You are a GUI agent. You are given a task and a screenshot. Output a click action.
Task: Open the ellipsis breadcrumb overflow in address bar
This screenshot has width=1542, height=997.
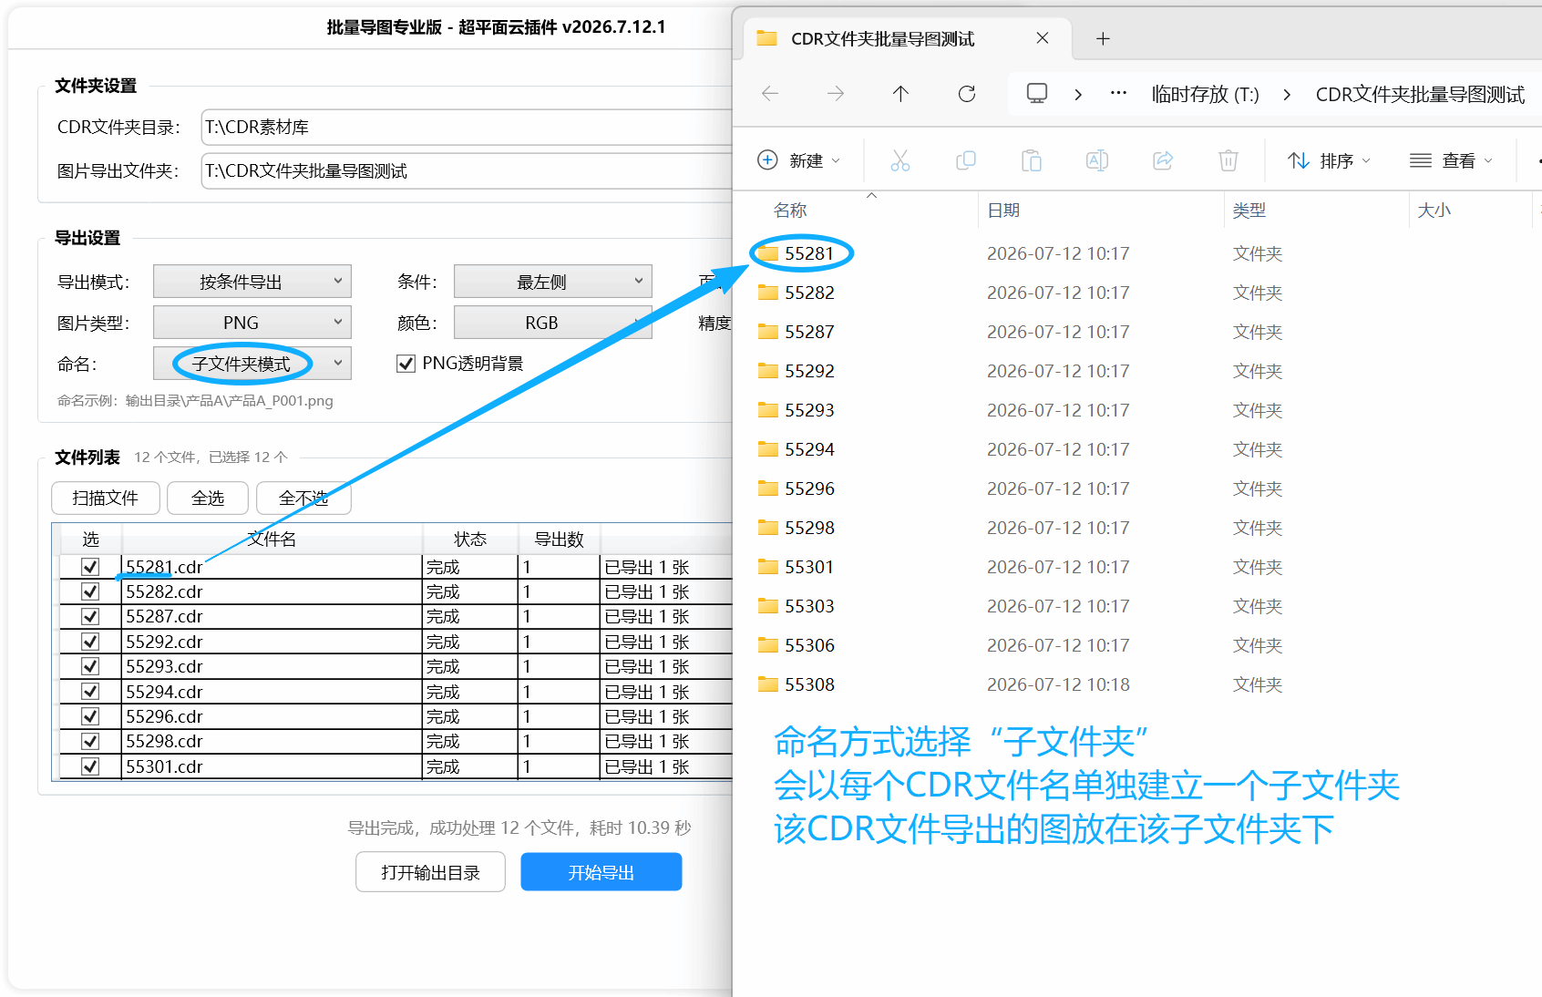tap(1118, 93)
